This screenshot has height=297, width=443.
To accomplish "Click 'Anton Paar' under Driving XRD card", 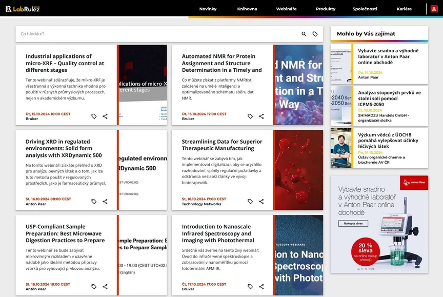I will [x=35, y=204].
